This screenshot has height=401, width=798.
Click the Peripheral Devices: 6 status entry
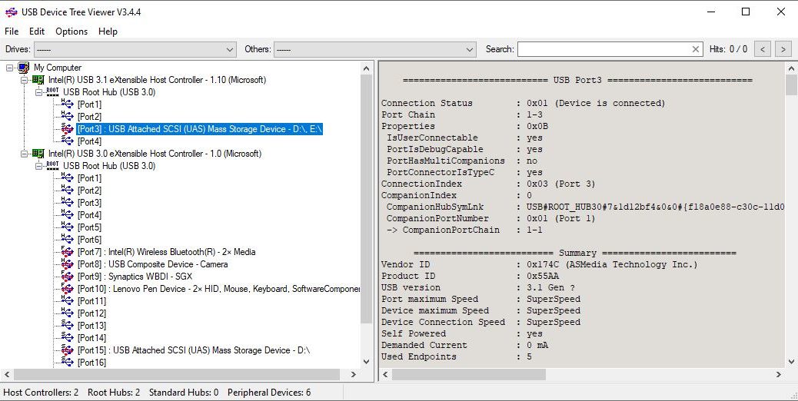(x=269, y=393)
